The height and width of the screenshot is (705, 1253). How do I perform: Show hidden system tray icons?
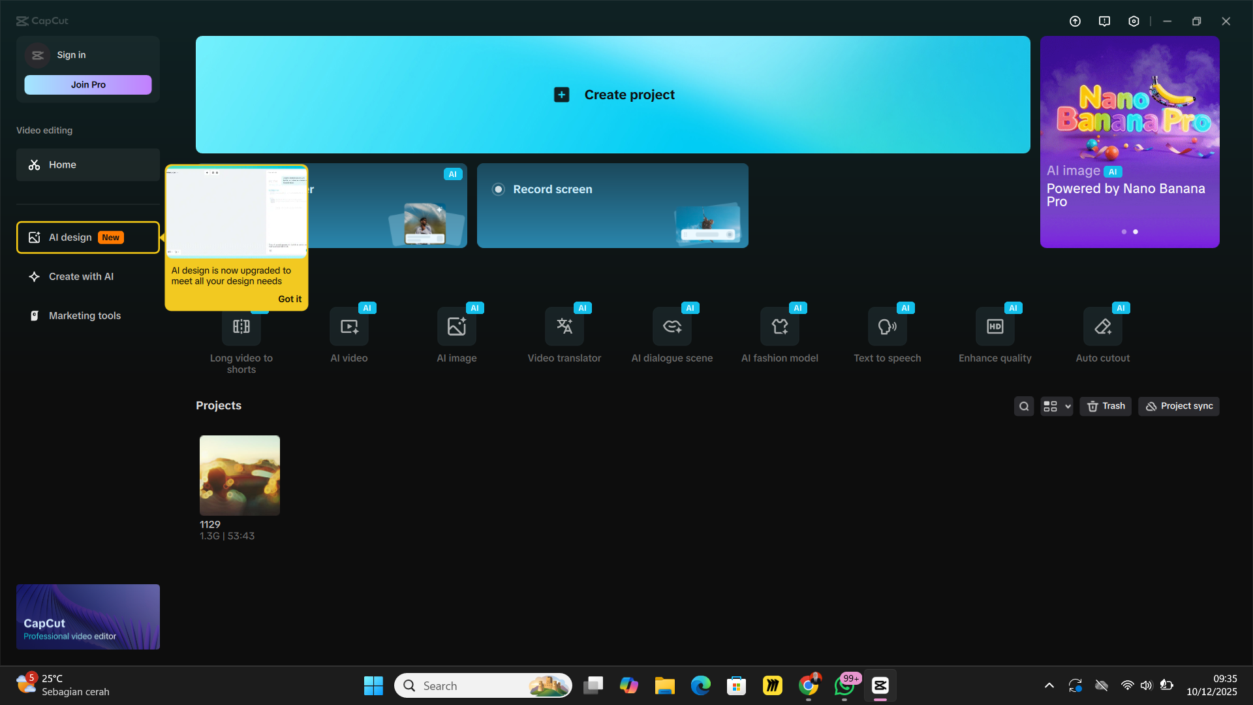pos(1049,685)
